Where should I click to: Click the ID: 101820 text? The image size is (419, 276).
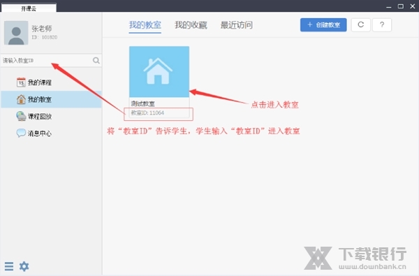(45, 37)
